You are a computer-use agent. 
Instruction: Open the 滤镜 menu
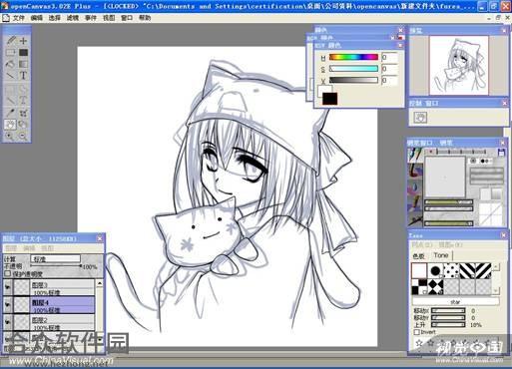tap(73, 18)
